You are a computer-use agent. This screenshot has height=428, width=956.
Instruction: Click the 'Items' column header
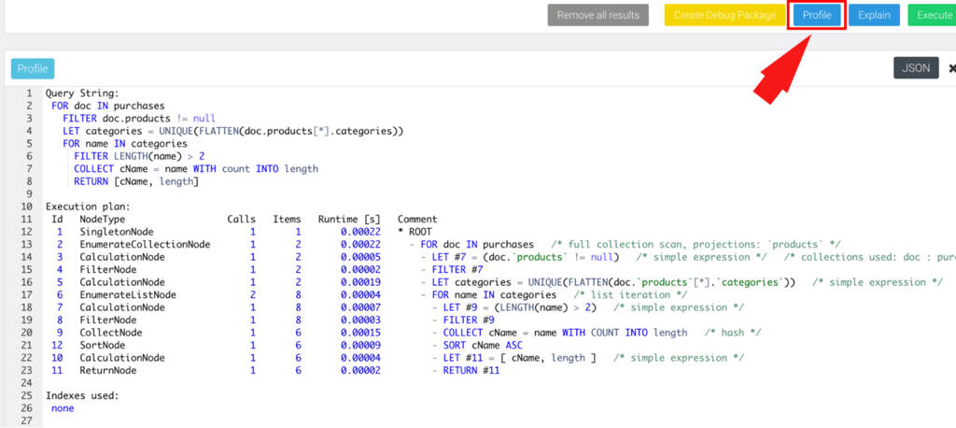point(287,220)
